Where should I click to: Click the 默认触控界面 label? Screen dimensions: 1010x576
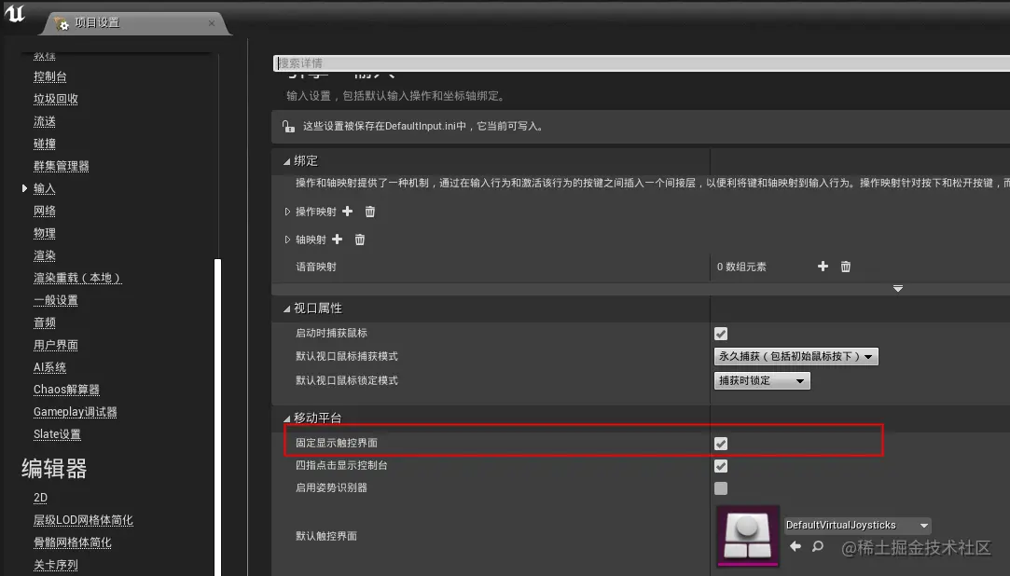tap(325, 535)
